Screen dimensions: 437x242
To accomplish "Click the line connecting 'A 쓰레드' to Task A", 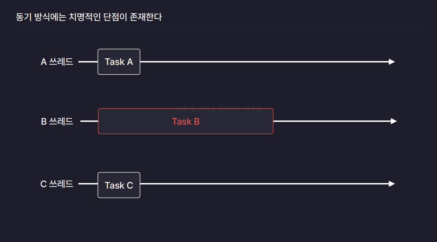I will point(88,62).
